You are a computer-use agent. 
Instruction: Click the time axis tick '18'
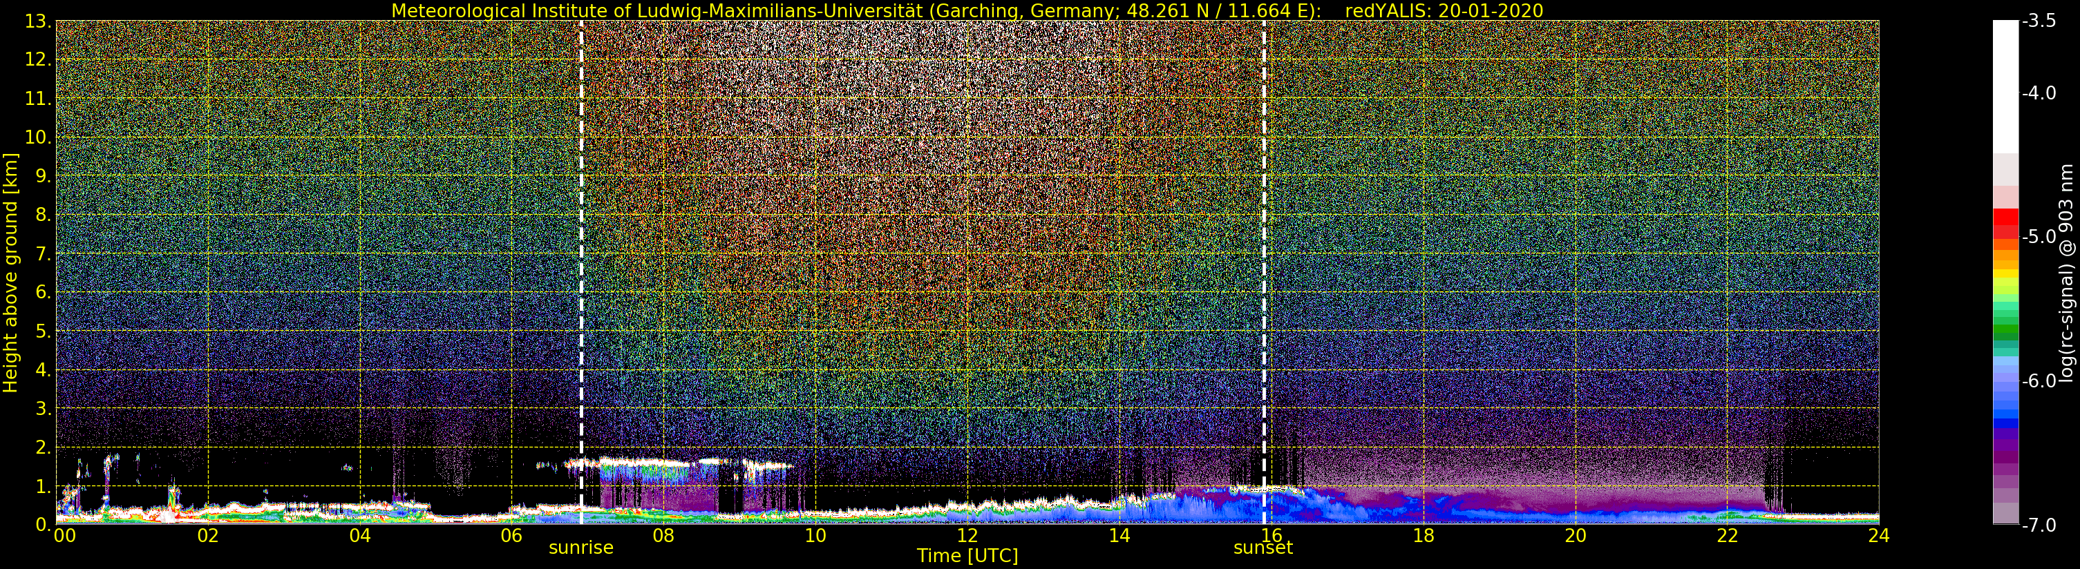(x=1423, y=536)
